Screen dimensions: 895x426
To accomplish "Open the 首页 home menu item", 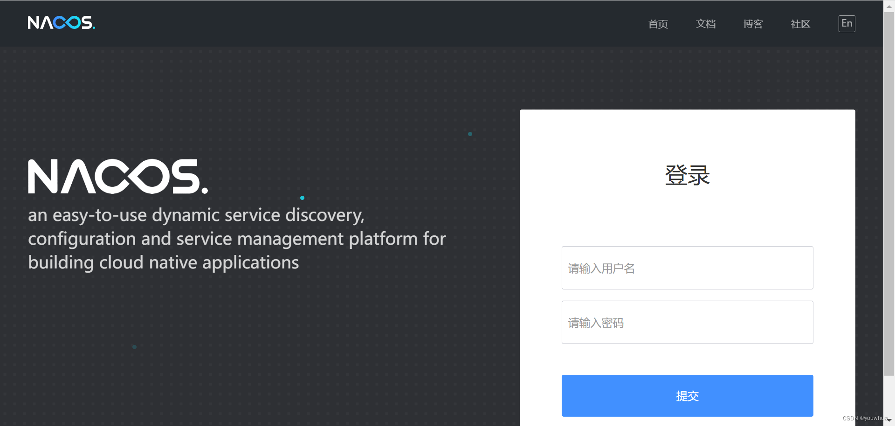I will click(658, 24).
